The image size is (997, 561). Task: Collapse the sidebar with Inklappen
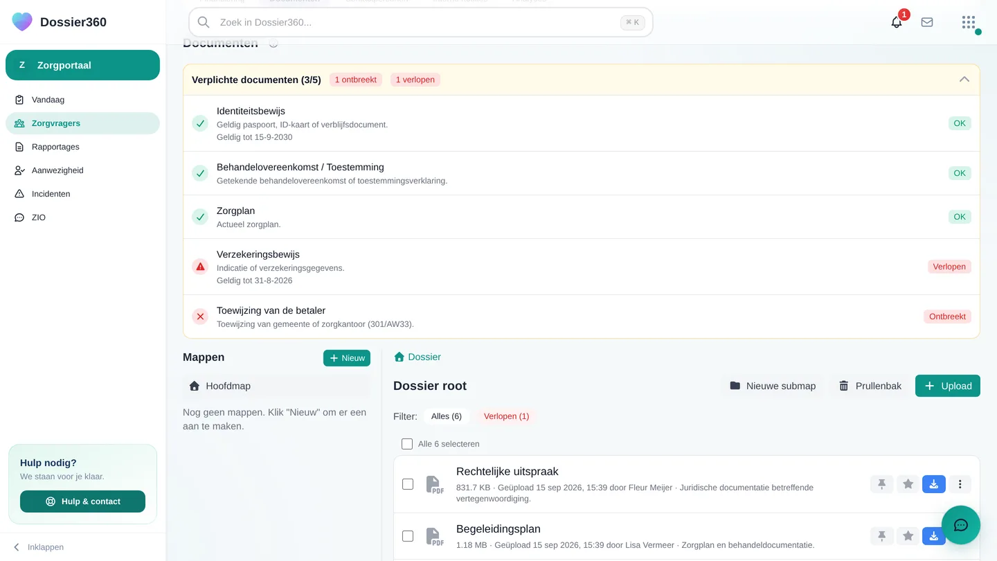pyautogui.click(x=39, y=547)
